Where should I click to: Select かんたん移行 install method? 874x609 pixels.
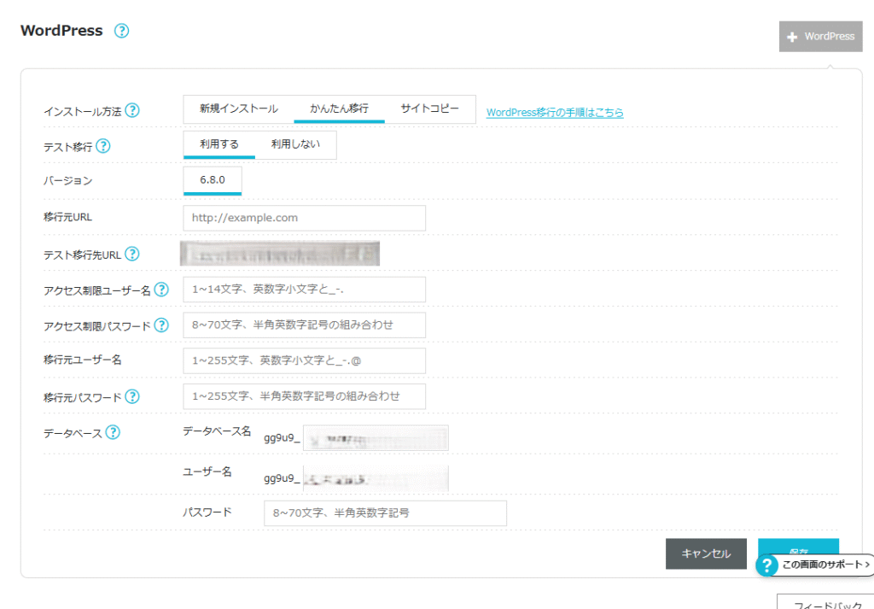[339, 108]
